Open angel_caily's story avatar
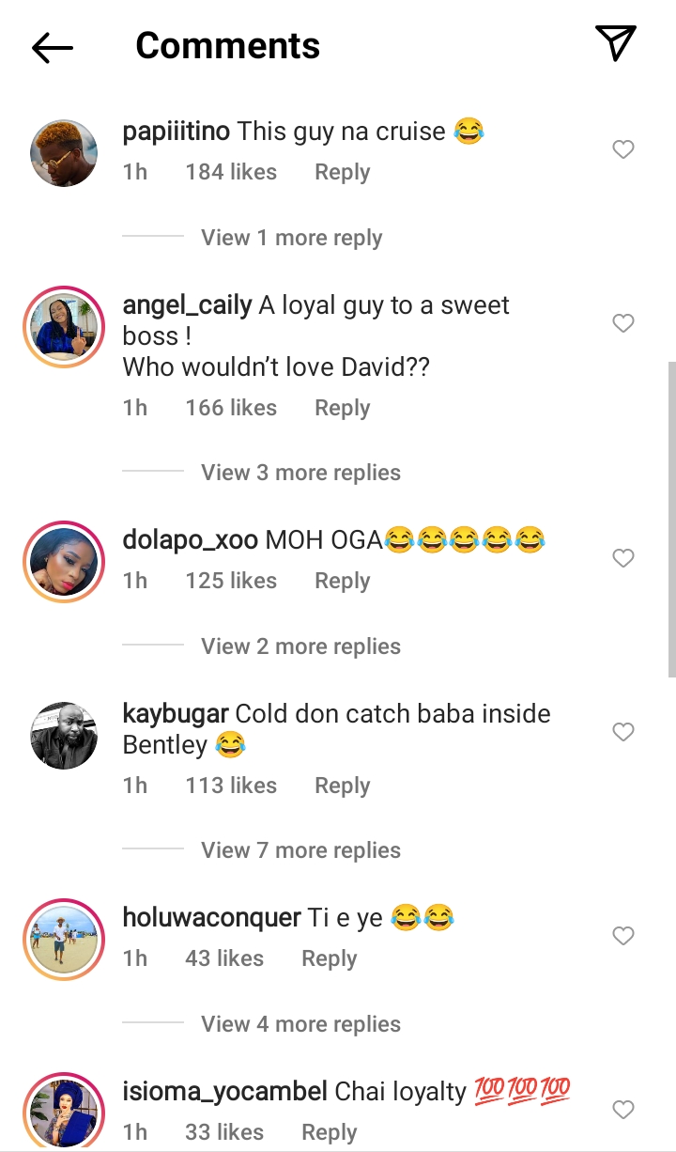Screen dimensions: 676x1152 click(x=64, y=327)
